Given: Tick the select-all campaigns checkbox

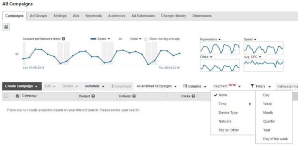Looking at the screenshot, I should 6,96.
